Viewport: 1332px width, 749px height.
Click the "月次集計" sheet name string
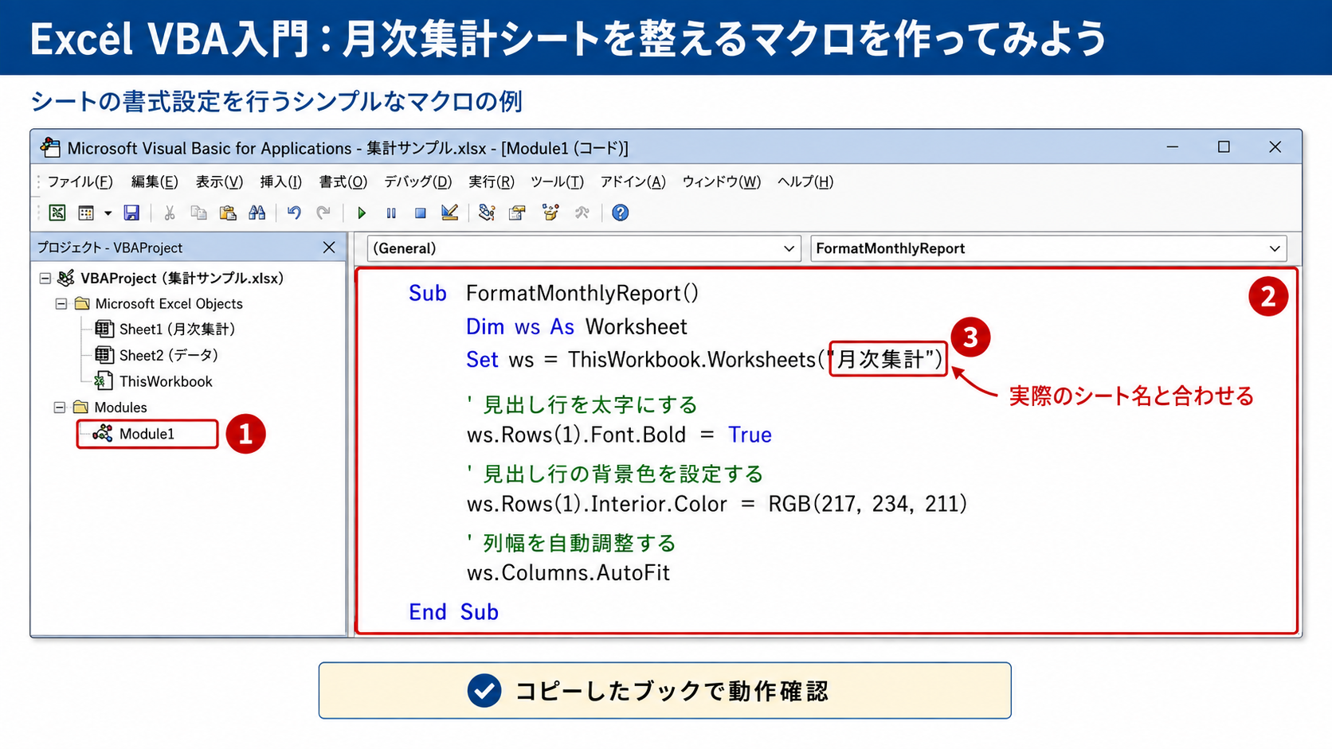tap(885, 360)
